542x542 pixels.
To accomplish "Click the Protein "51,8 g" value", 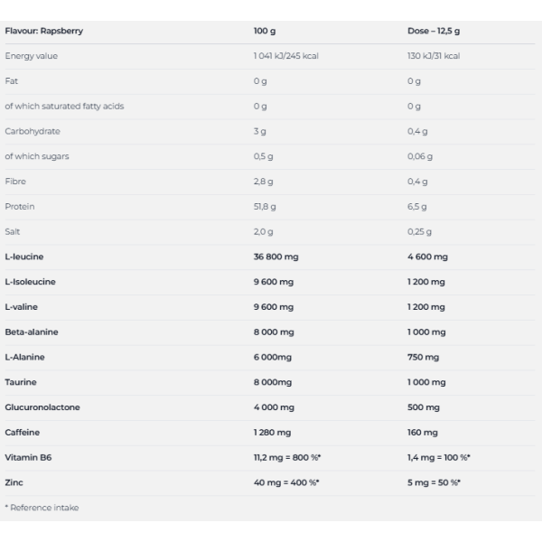I will (265, 207).
